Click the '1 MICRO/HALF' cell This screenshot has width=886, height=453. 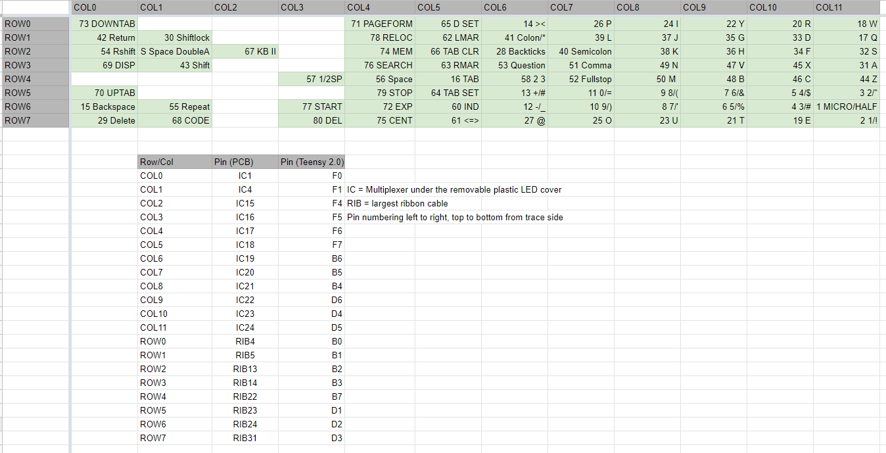[847, 107]
